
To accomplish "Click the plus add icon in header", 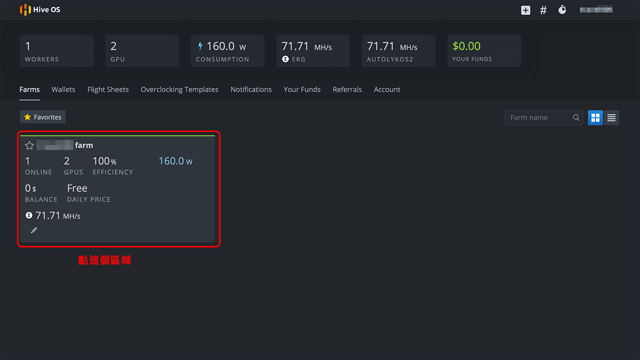I will (525, 10).
